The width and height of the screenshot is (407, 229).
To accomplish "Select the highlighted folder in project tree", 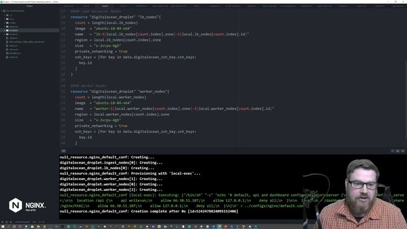I will (x=30, y=31).
